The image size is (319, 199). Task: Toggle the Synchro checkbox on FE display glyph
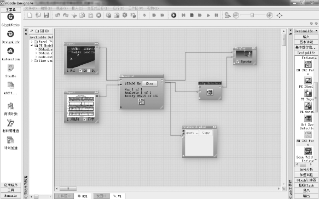coord(237,61)
